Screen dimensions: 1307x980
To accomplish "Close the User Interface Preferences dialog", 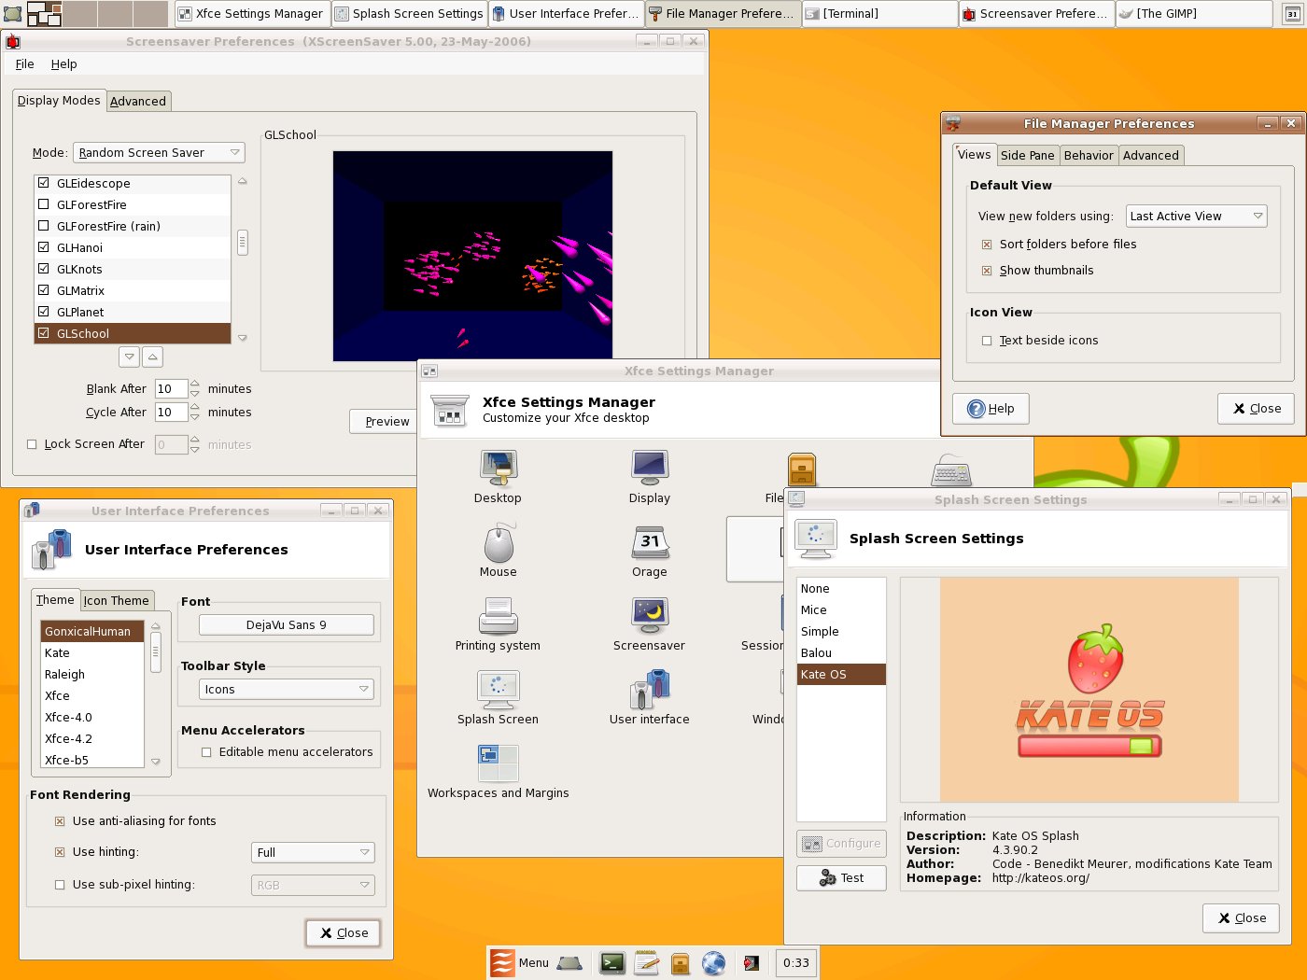I will [344, 932].
